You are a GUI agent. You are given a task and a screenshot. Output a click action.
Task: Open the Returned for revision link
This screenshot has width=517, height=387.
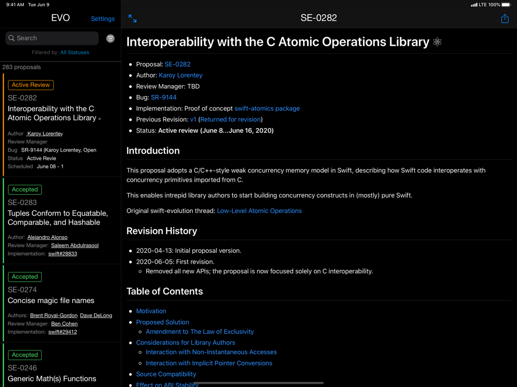coord(231,120)
